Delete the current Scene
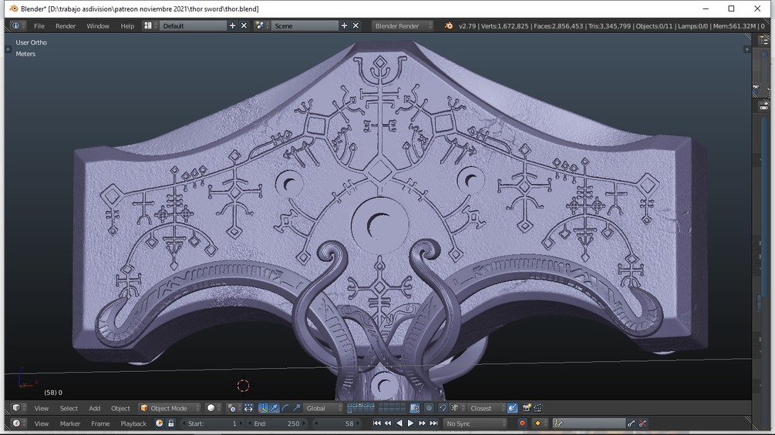The image size is (775, 435). tap(355, 25)
